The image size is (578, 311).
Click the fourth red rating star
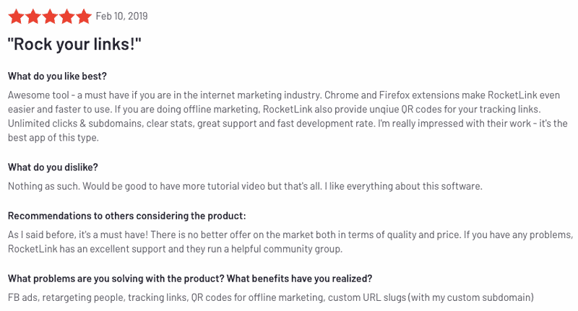point(66,17)
